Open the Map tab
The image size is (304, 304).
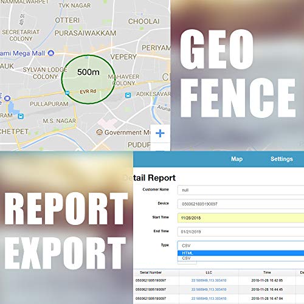tap(237, 159)
